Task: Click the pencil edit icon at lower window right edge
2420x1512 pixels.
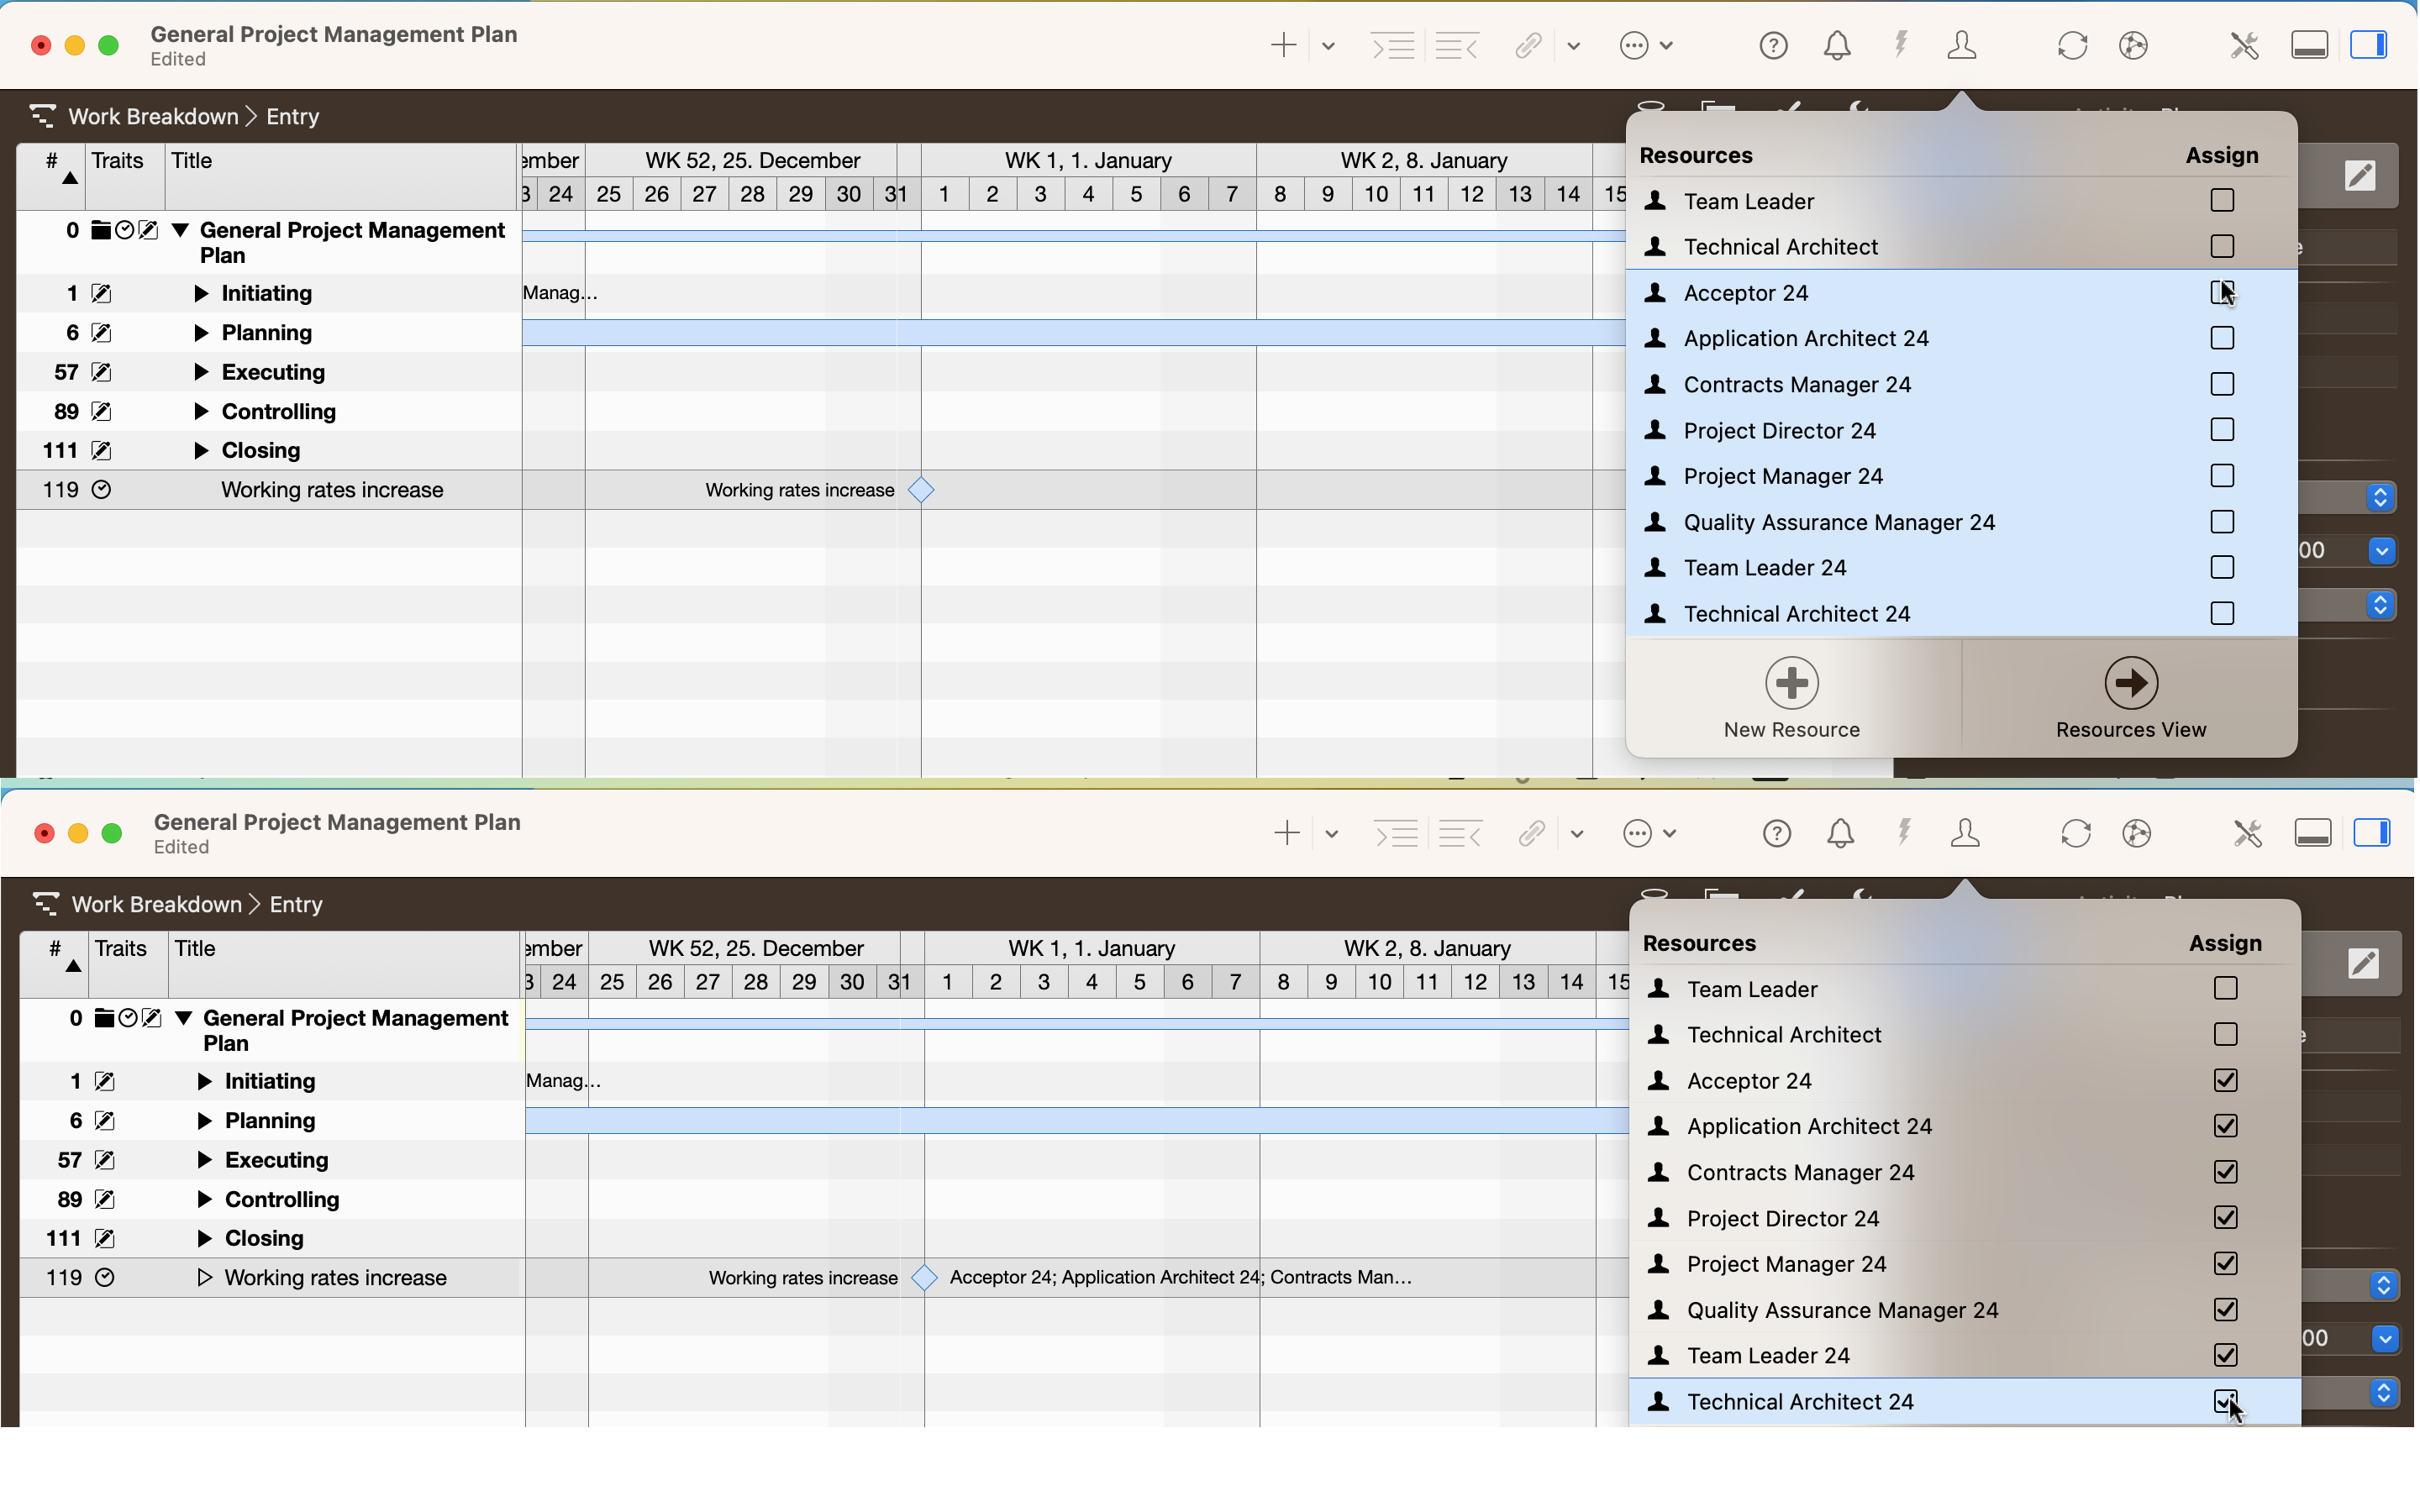Action: [x=2363, y=964]
